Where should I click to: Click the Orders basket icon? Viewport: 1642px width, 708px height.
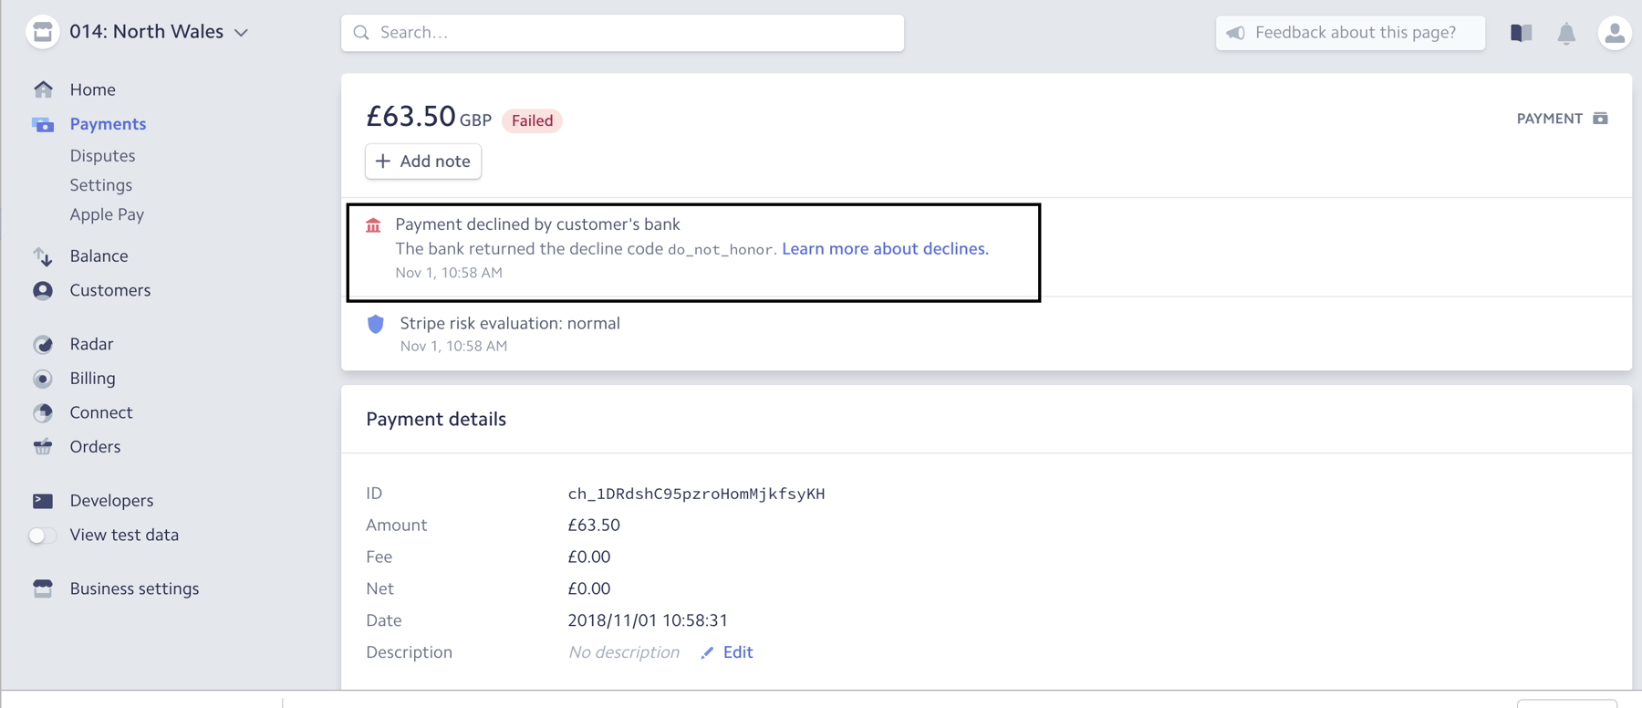pos(43,446)
